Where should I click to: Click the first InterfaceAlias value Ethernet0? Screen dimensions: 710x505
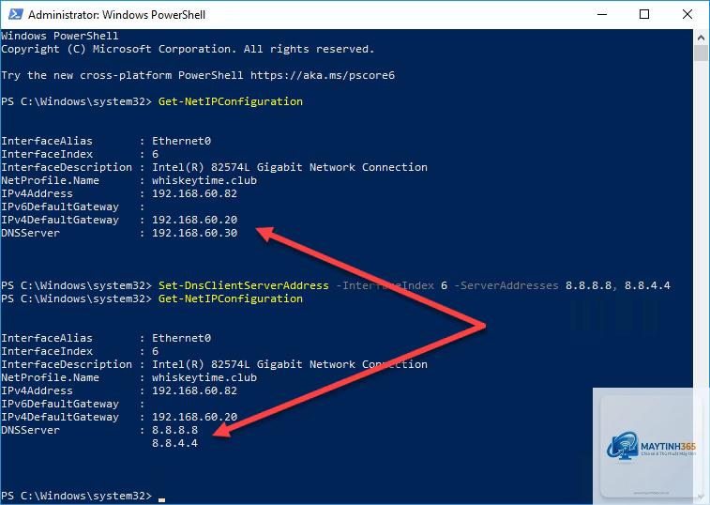(182, 141)
